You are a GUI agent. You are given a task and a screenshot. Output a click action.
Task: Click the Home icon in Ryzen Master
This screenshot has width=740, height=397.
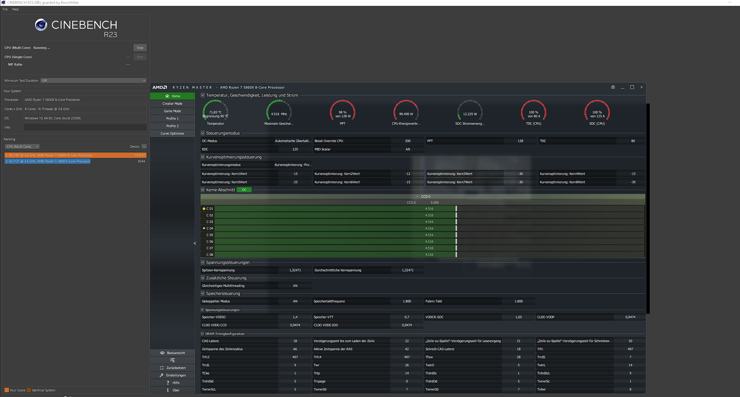pyautogui.click(x=167, y=96)
